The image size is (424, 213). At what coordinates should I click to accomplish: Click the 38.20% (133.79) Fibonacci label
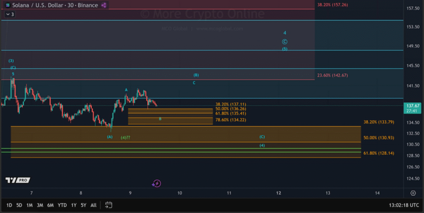[378, 122]
